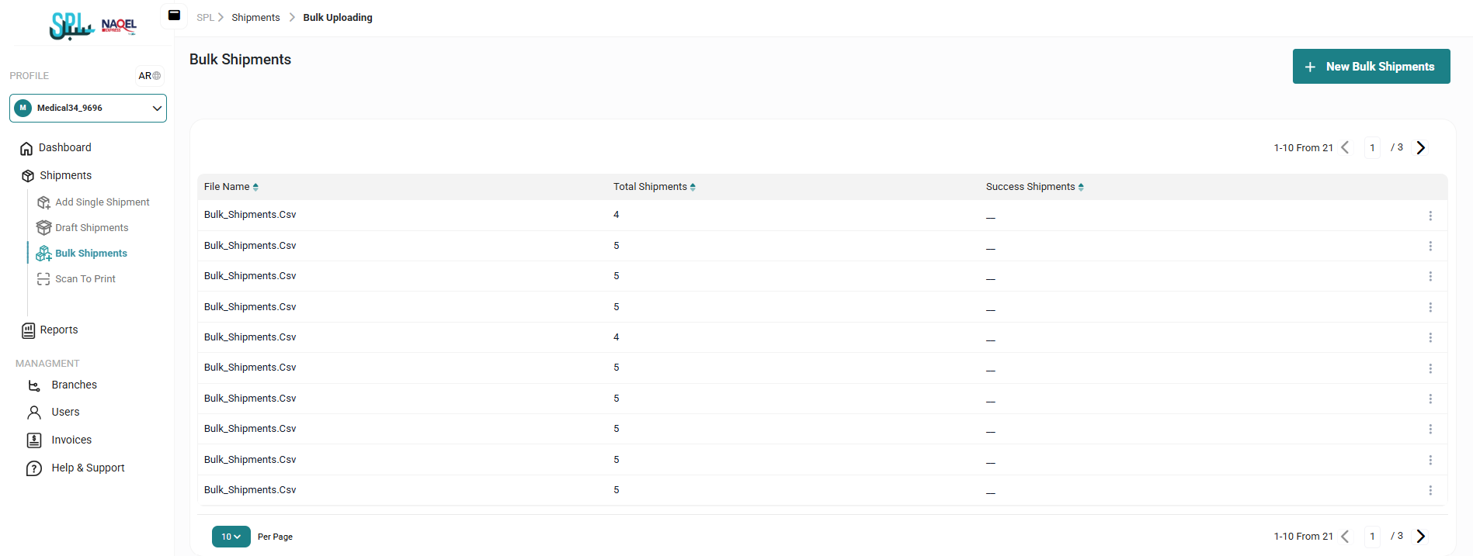Open the 10 per page dropdown
This screenshot has height=556, width=1473.
pos(231,537)
